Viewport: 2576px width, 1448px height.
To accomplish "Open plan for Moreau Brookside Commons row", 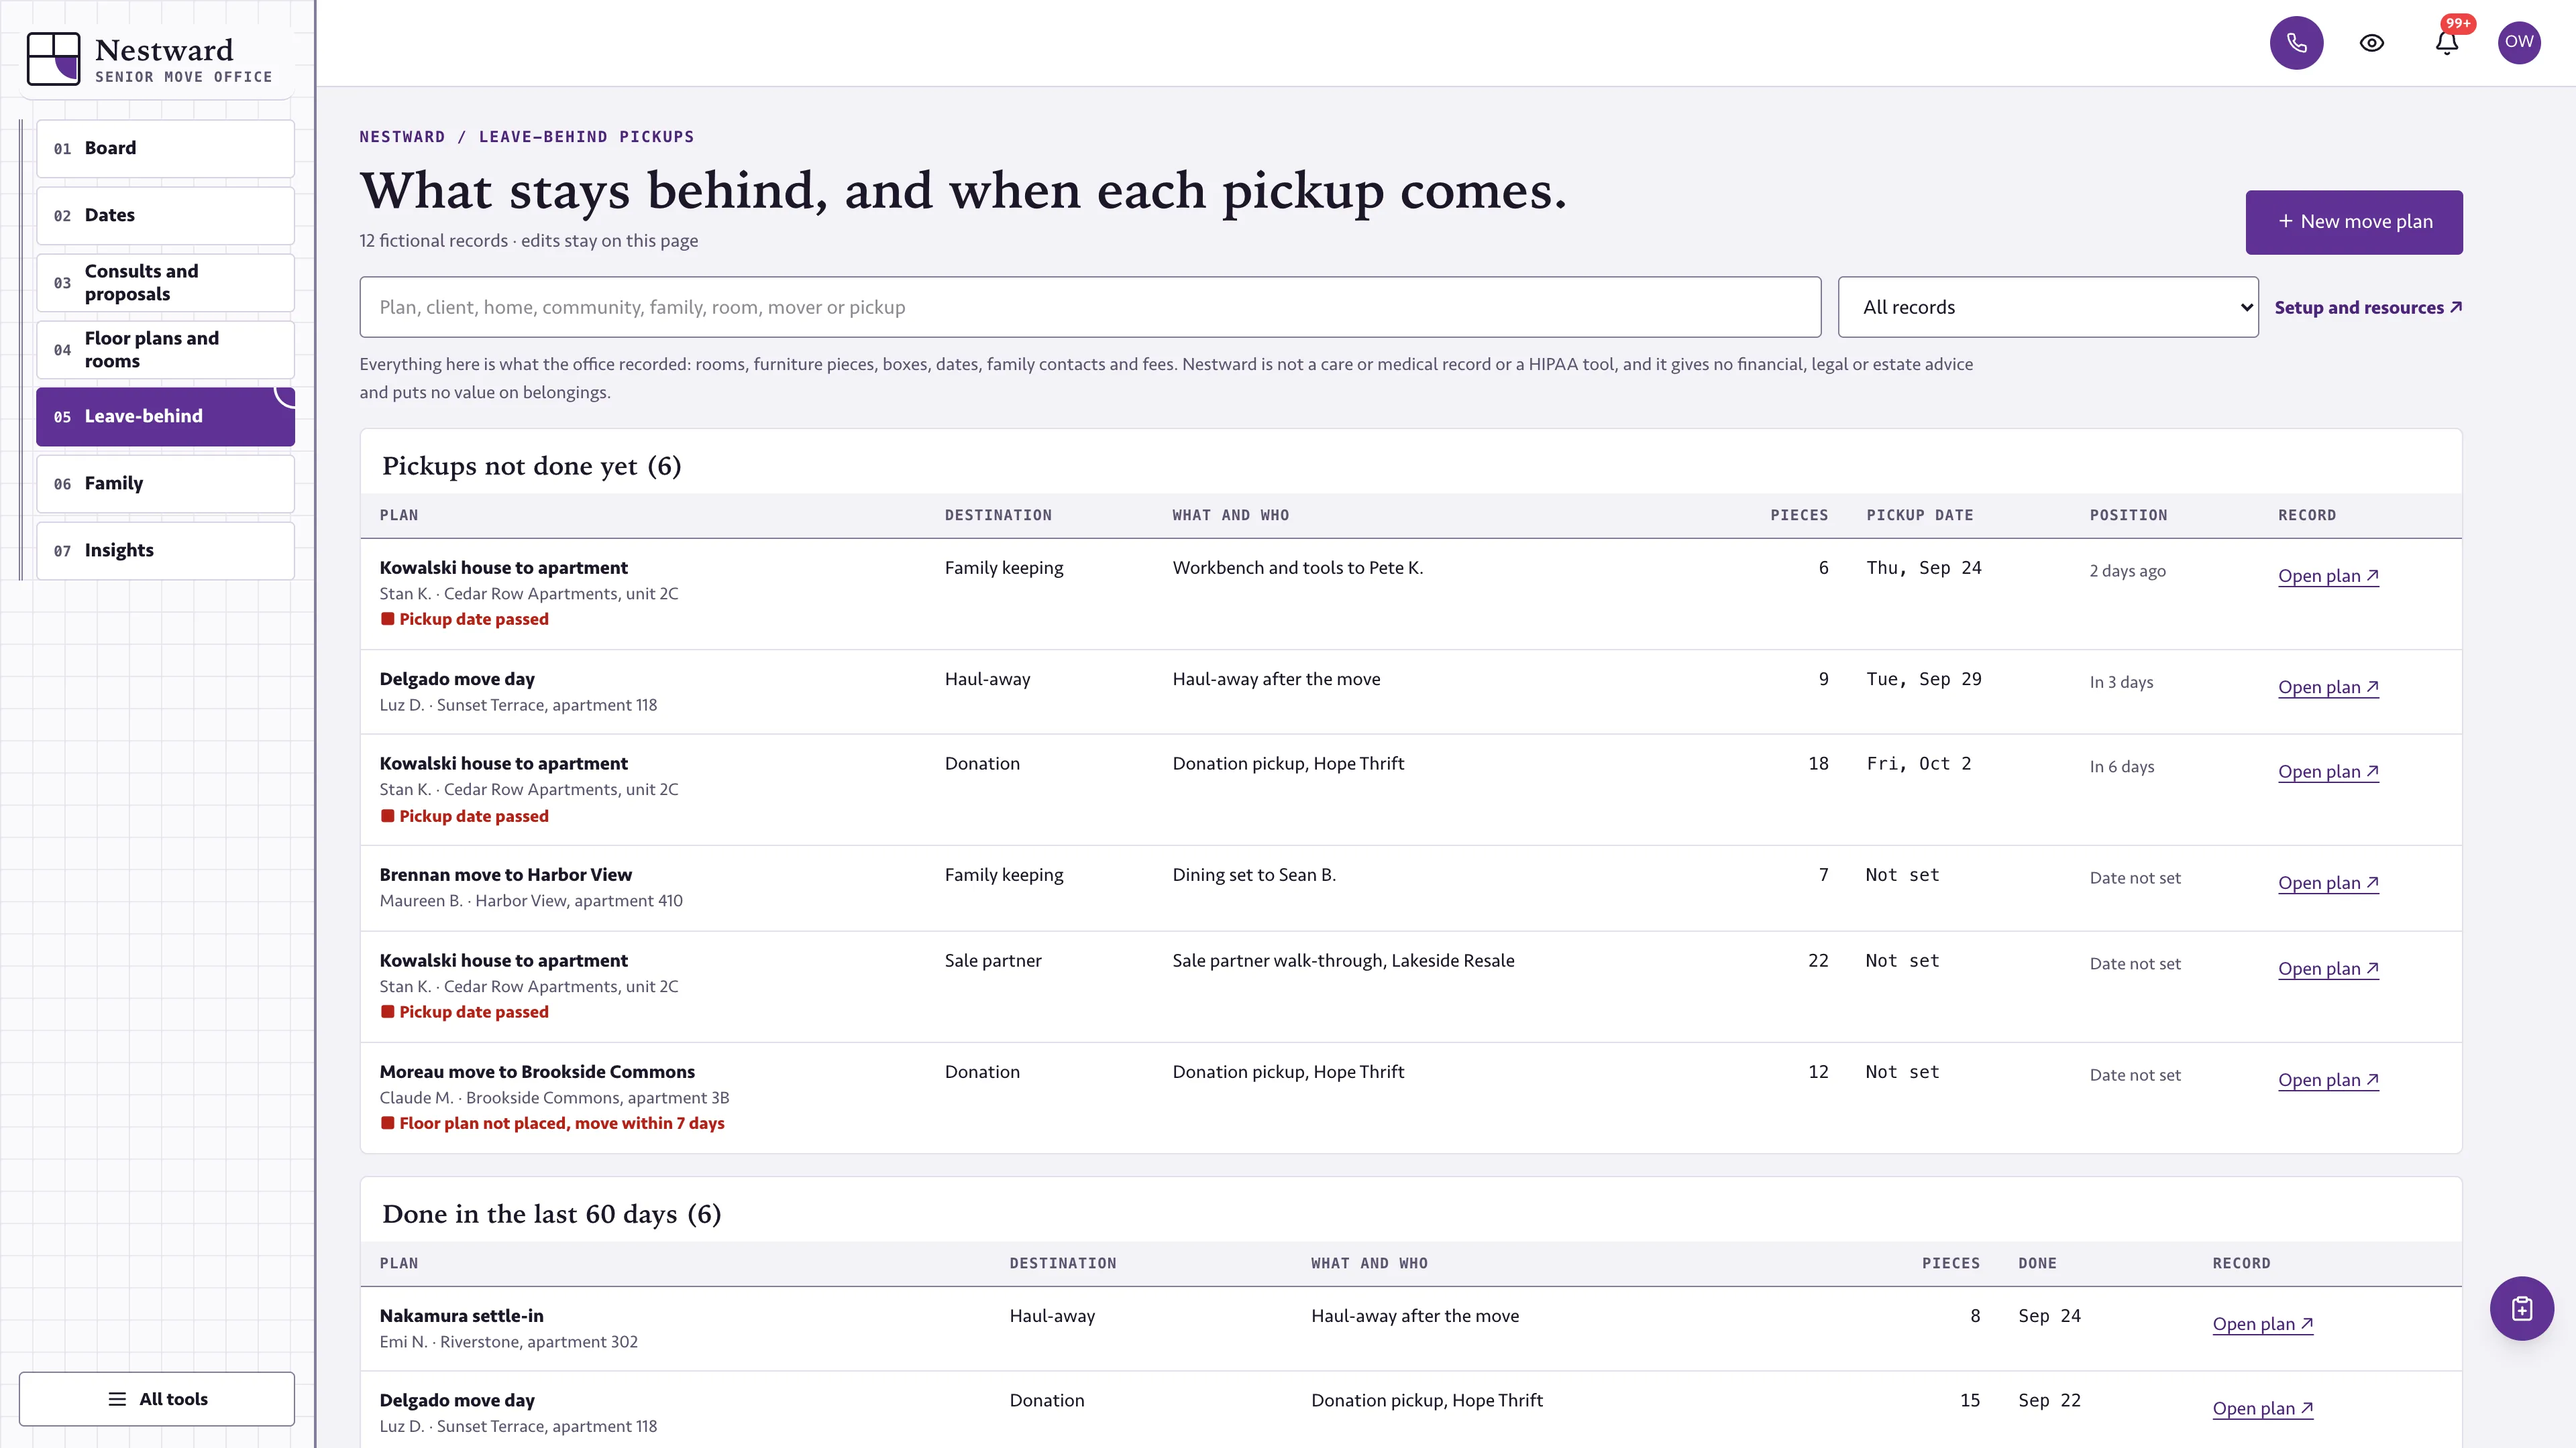I will pyautogui.click(x=2328, y=1079).
